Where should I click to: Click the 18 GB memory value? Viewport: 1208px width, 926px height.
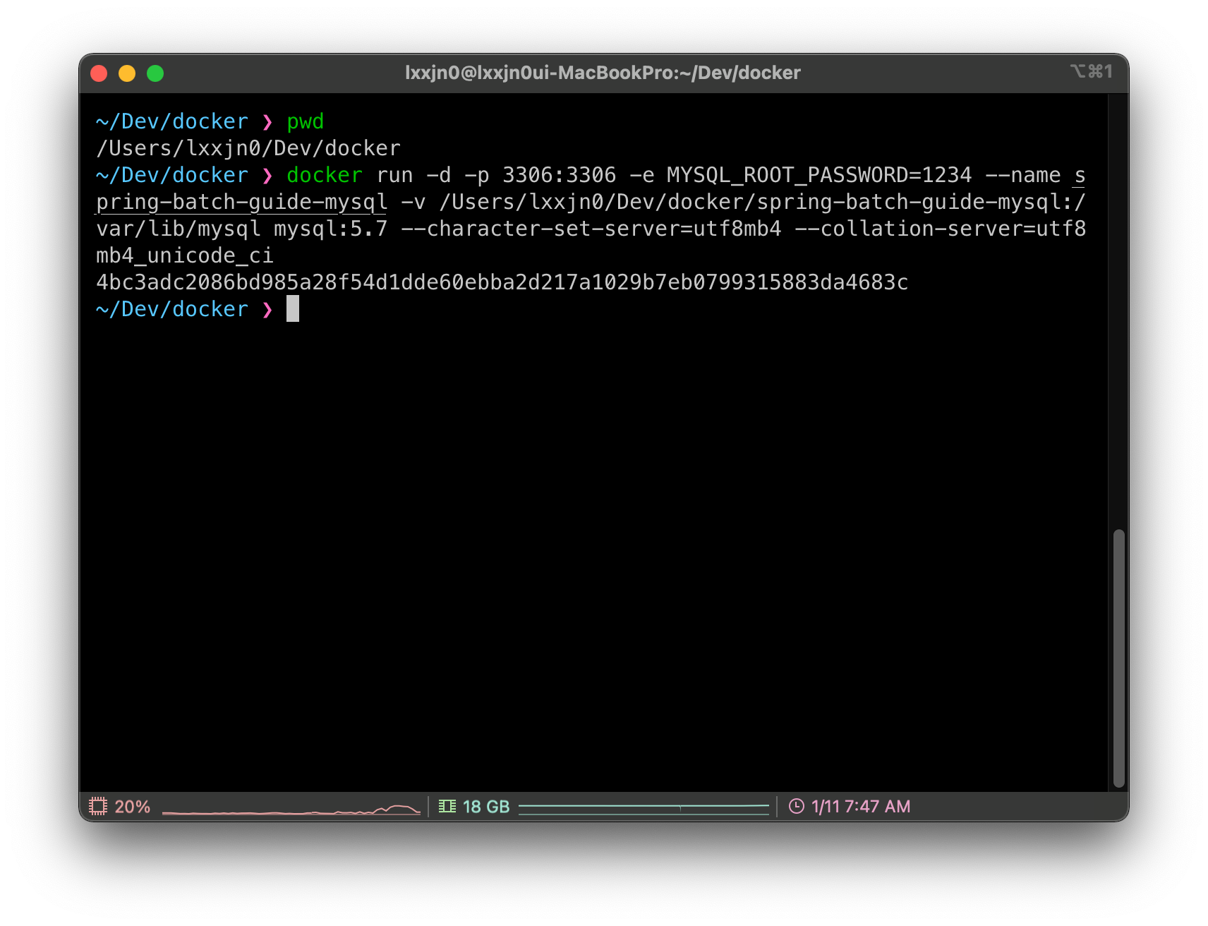pyautogui.click(x=486, y=806)
